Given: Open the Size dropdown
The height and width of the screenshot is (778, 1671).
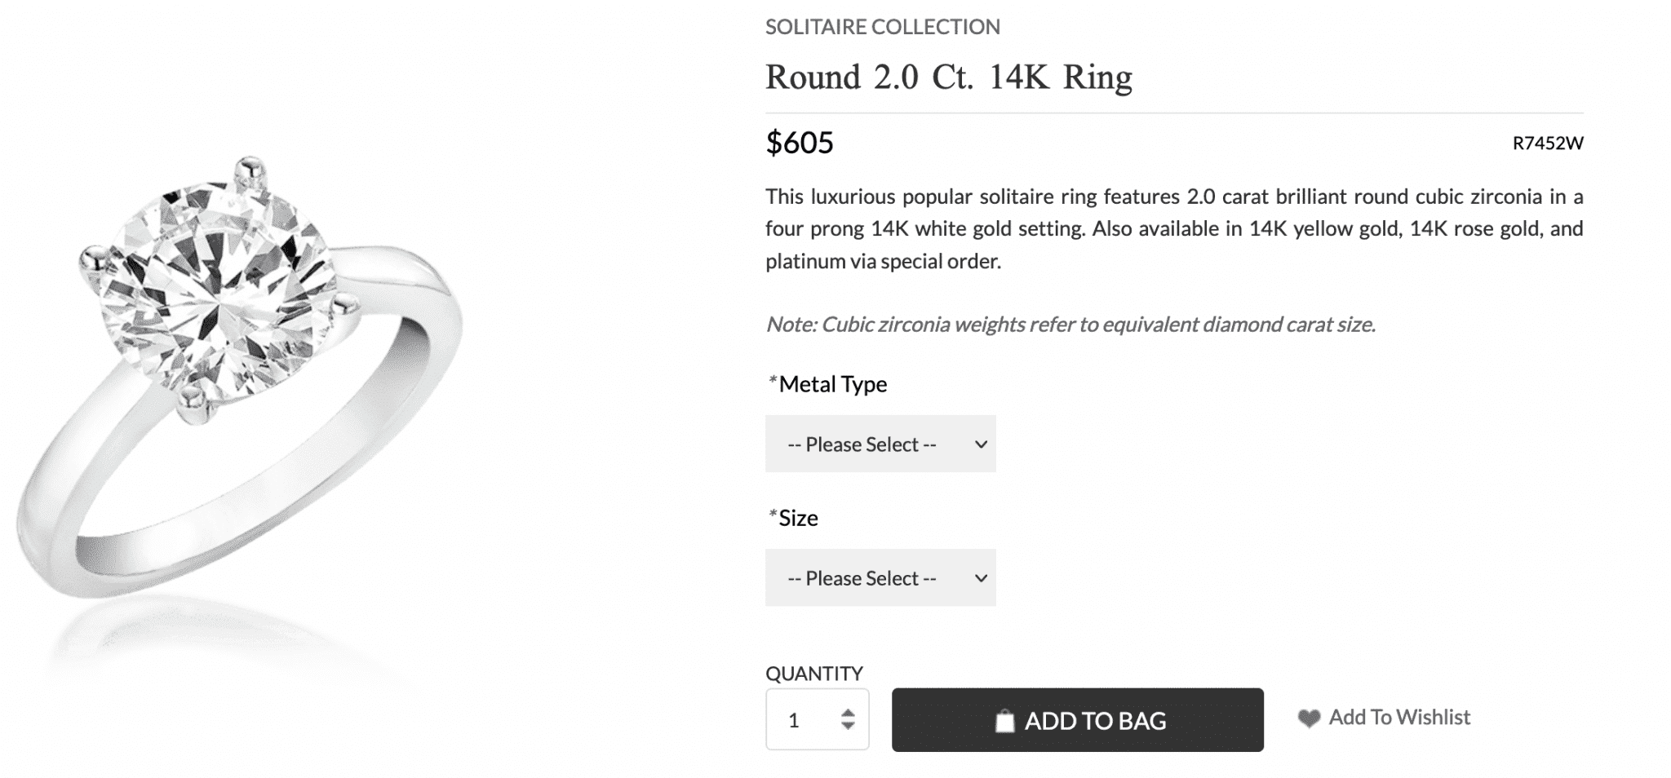Looking at the screenshot, I should click(880, 578).
